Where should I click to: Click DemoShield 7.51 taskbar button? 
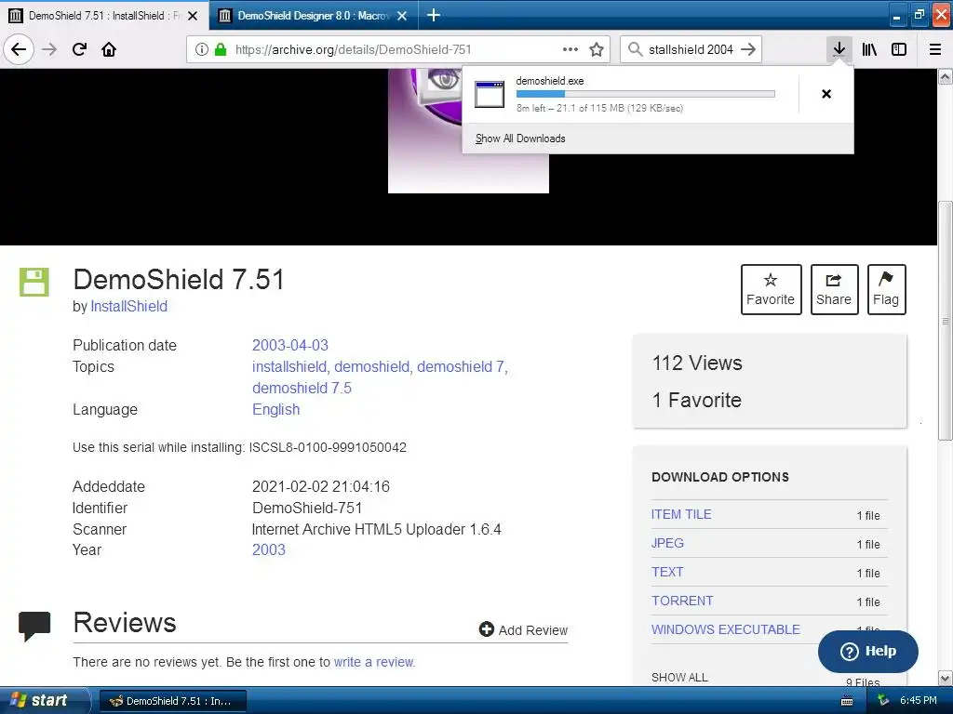point(172,701)
